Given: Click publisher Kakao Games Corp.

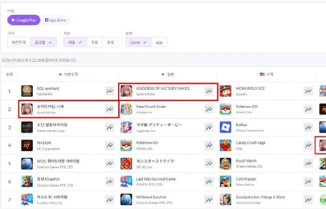Looking at the screenshot, I should [51, 131].
